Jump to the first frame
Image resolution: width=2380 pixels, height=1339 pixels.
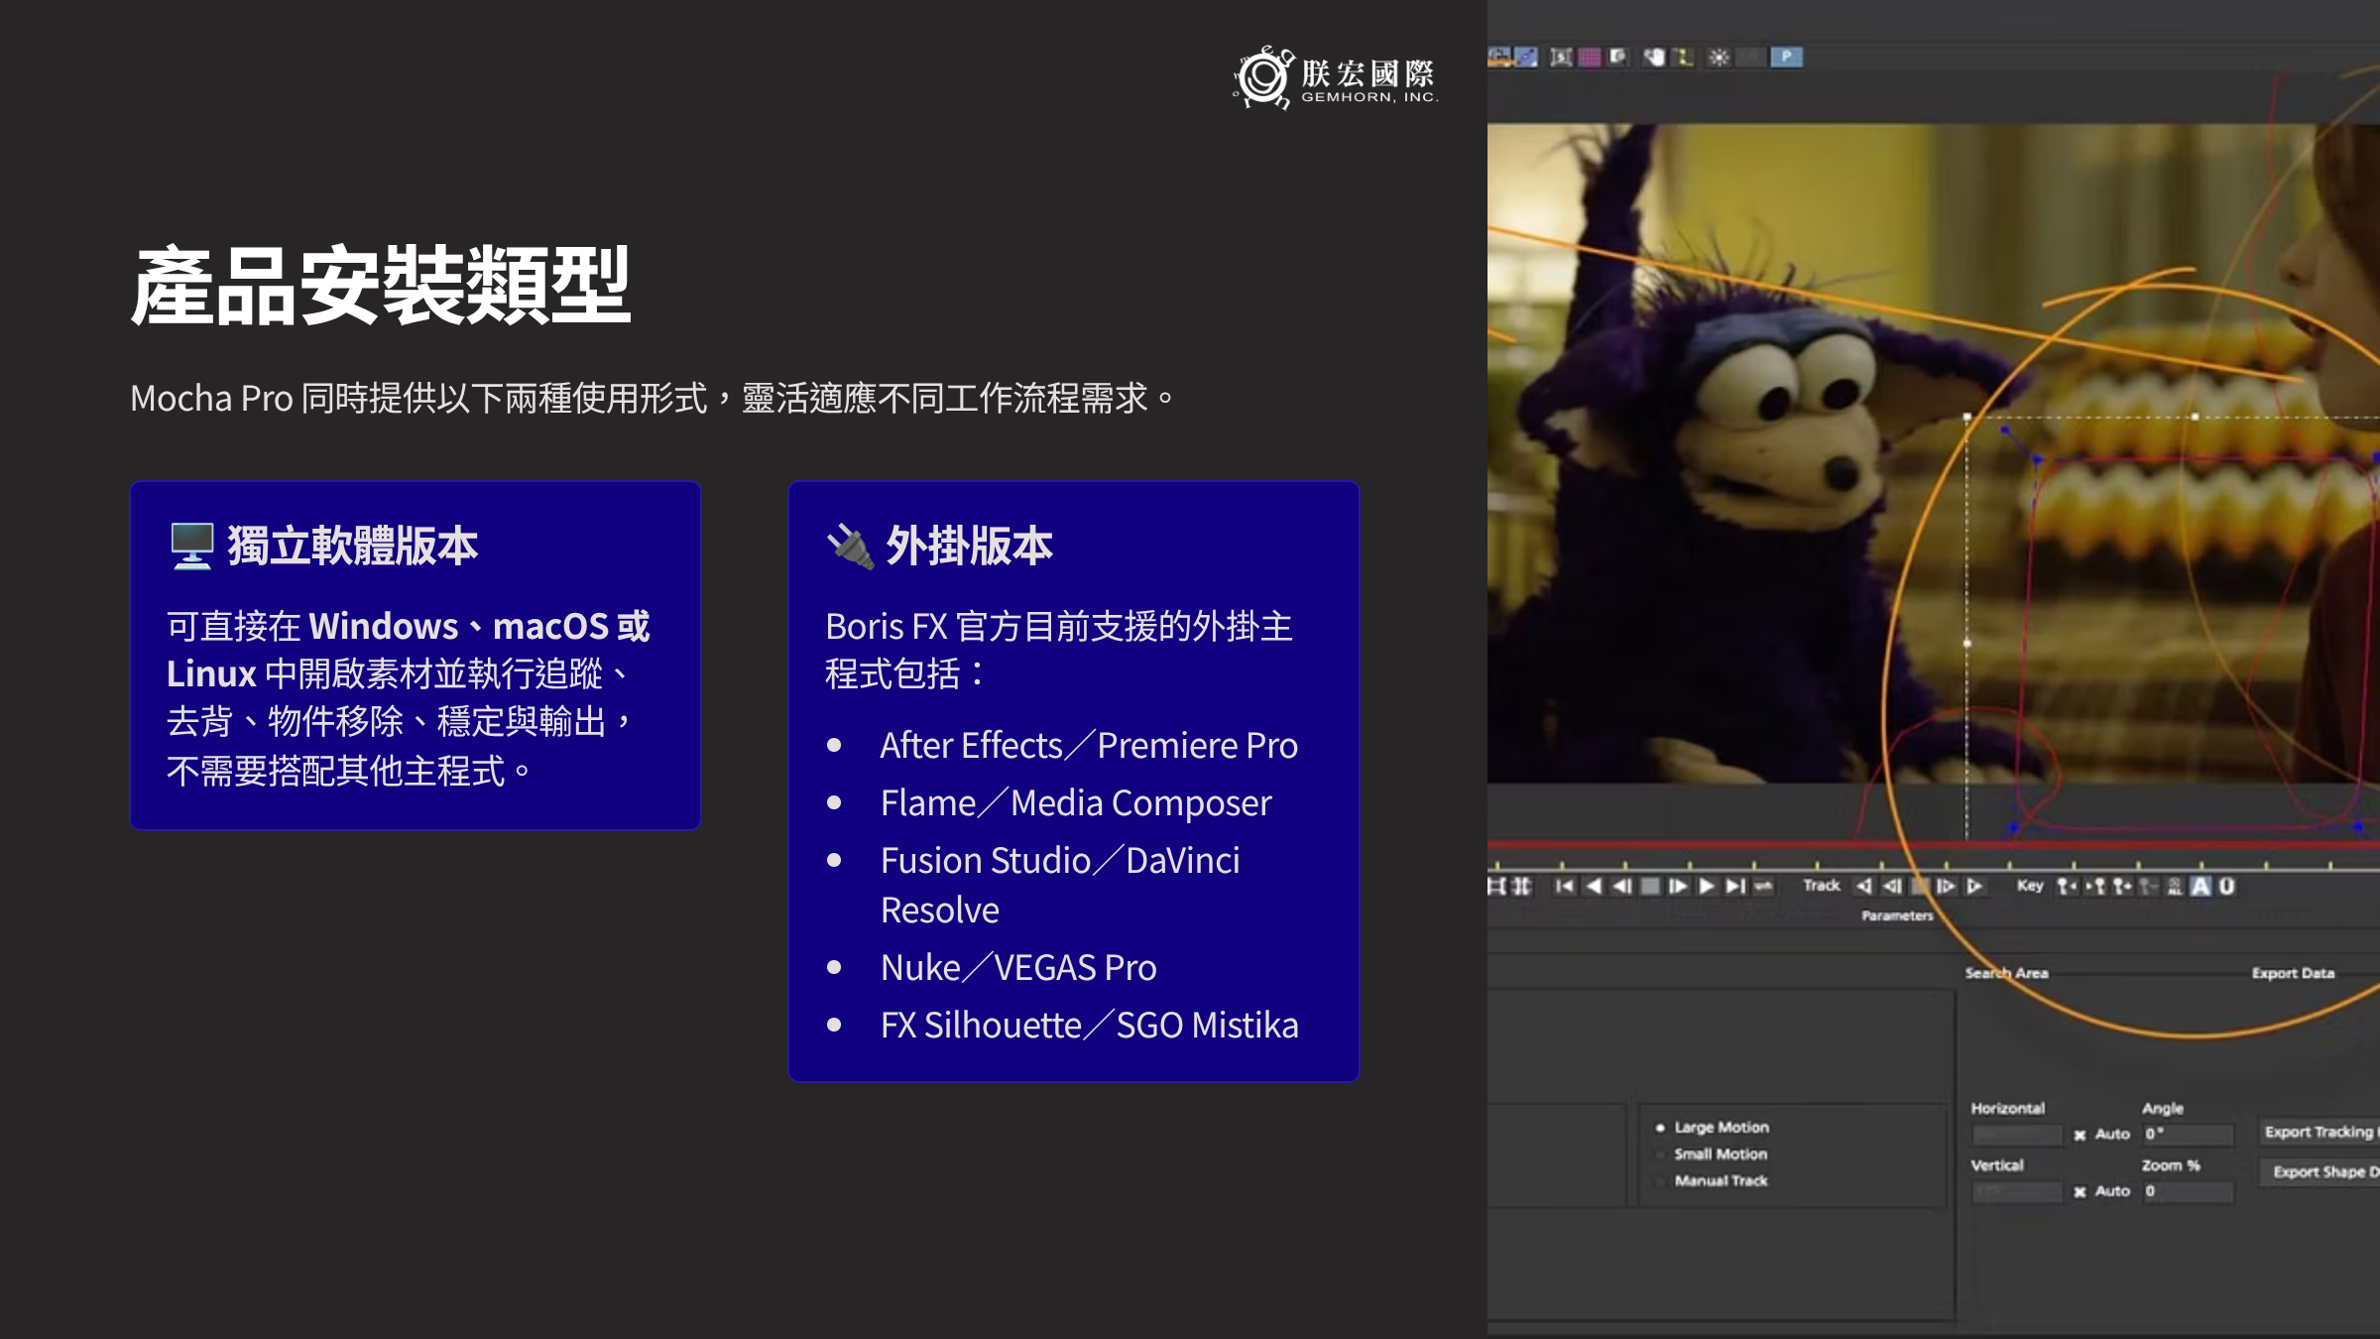[1565, 886]
